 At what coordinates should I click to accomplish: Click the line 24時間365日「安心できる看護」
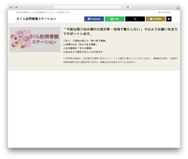pyautogui.click(x=80, y=44)
